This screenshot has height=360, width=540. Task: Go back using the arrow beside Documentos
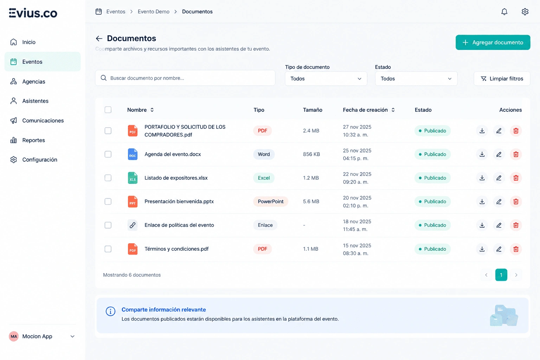click(x=99, y=38)
